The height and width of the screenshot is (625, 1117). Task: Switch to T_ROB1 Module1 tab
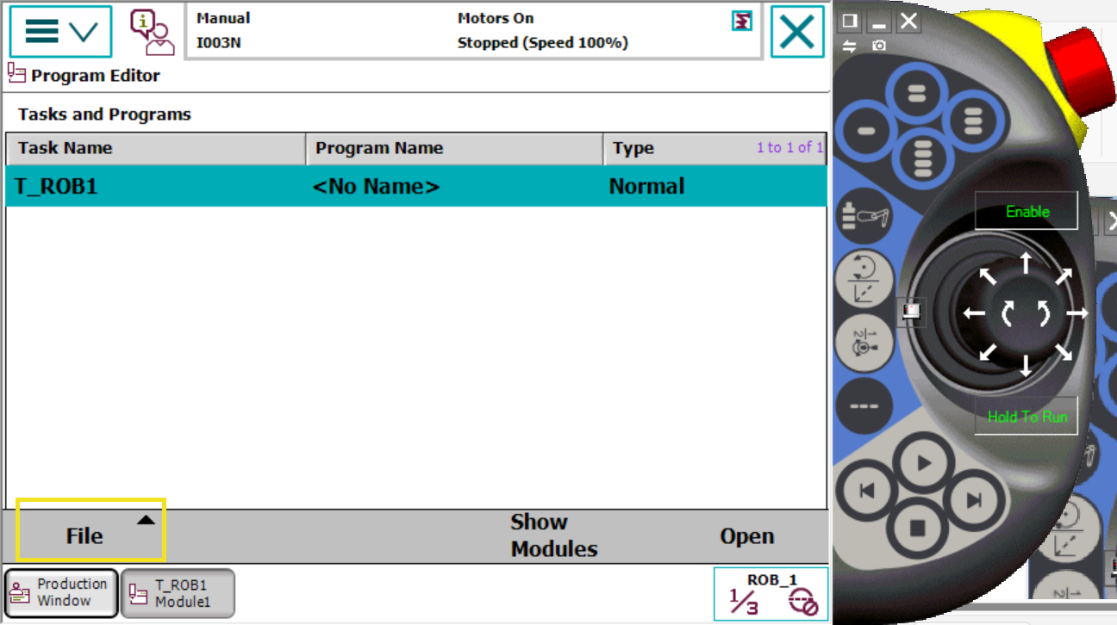tap(178, 593)
